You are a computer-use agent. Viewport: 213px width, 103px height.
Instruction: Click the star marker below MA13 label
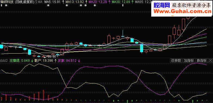[x=67, y=5]
